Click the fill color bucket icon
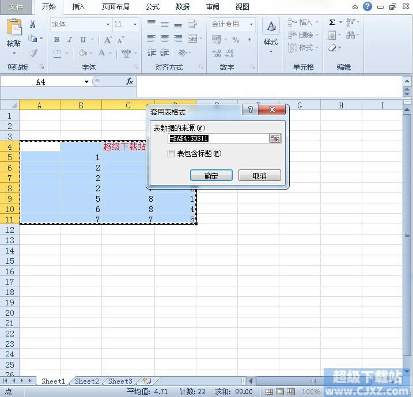413x397 pixels. coord(83,53)
